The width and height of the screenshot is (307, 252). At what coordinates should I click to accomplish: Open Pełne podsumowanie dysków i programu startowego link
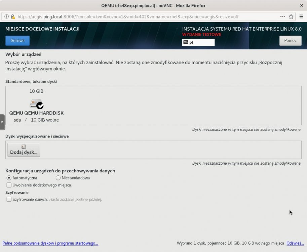(50, 243)
